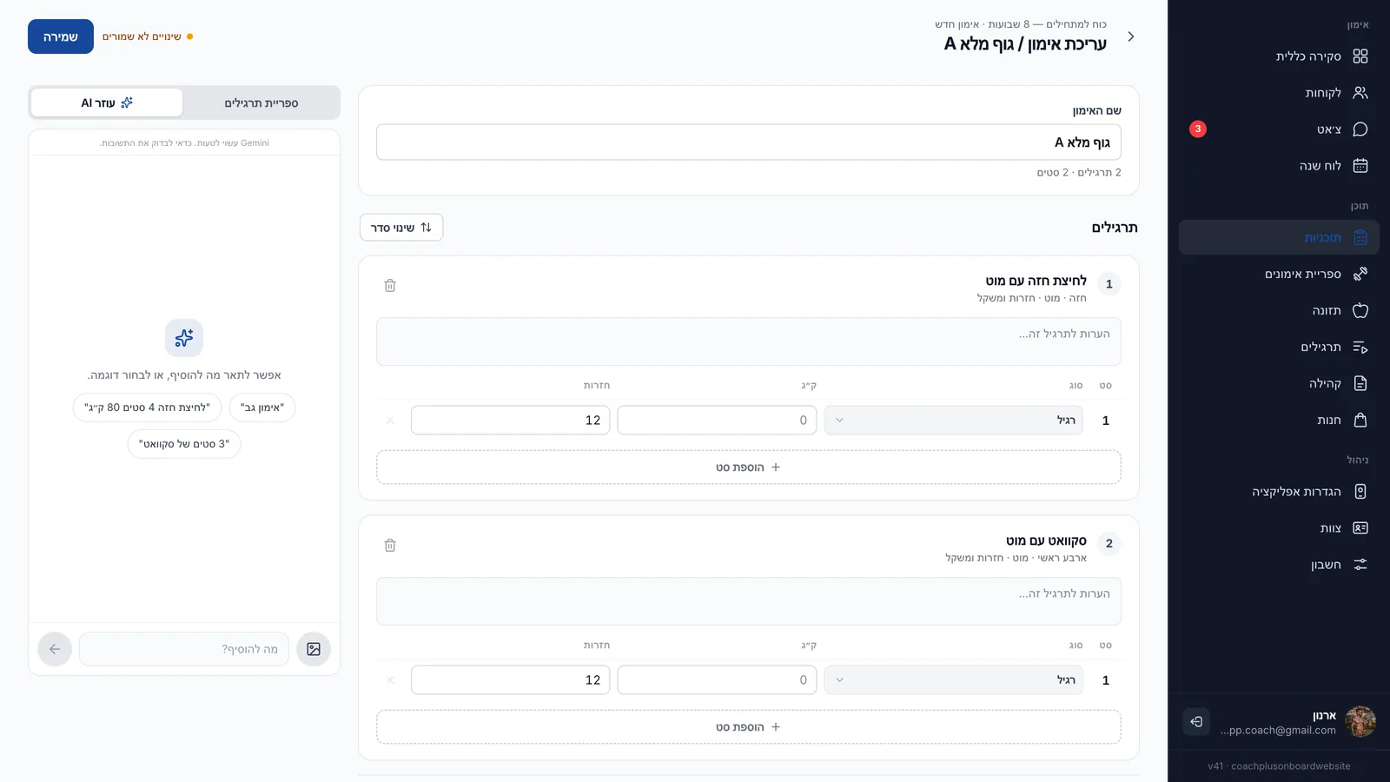Screen dimensions: 1390x782
Task: Open תזונה nutrition apple icon
Action: [x=1360, y=310]
